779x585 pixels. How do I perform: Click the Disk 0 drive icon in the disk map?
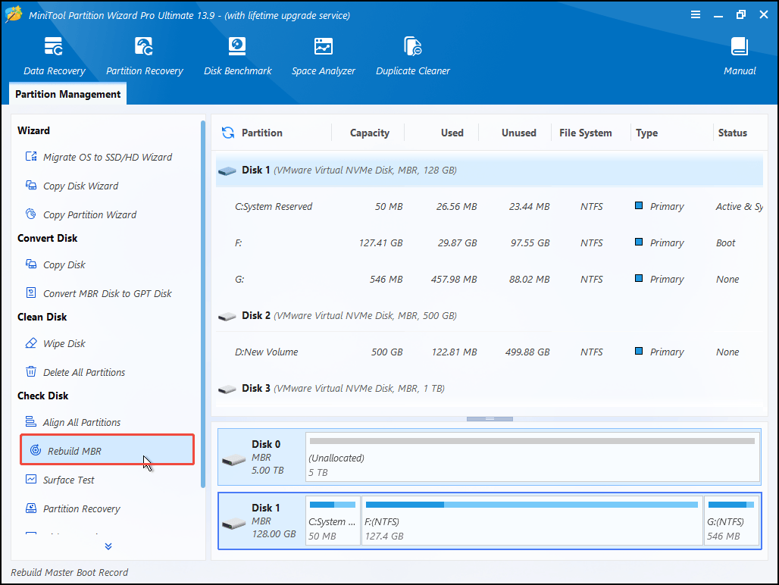point(233,459)
